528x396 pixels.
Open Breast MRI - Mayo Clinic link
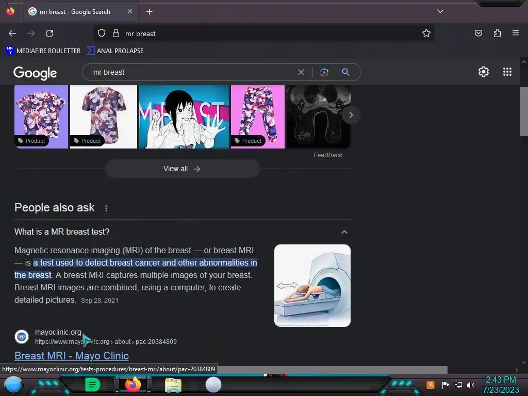pos(71,356)
